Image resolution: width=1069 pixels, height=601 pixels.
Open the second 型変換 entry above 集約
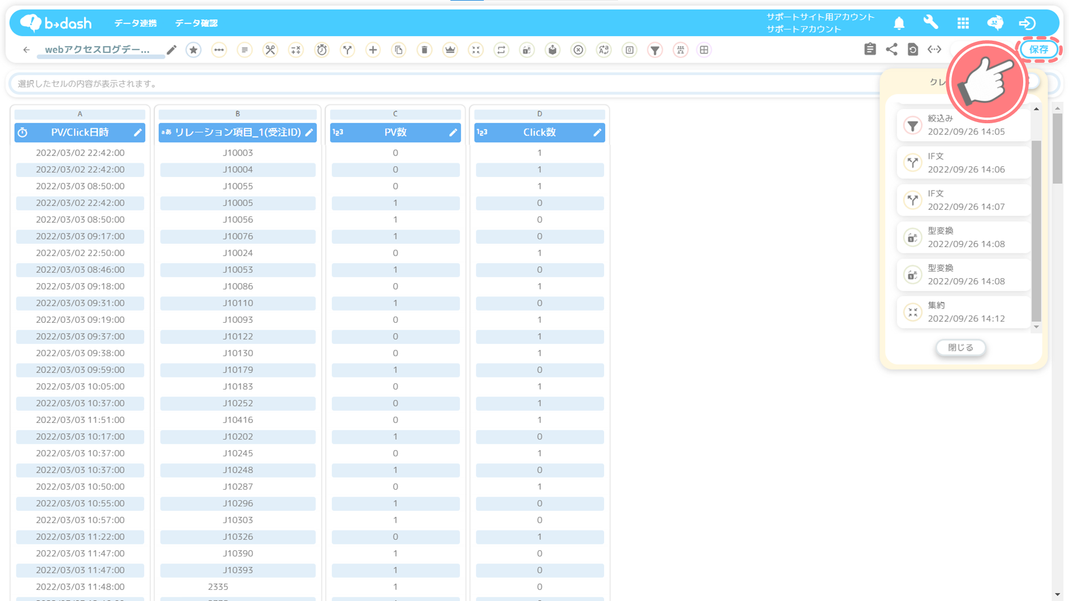click(963, 275)
